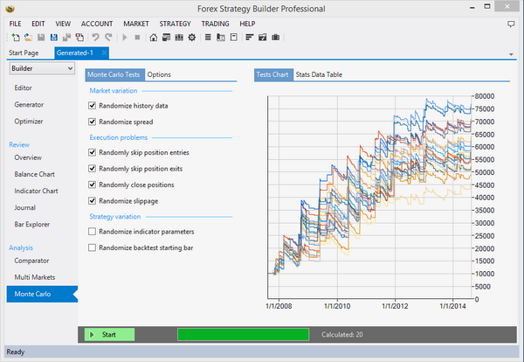Uncheck Randomize spread

tap(92, 122)
